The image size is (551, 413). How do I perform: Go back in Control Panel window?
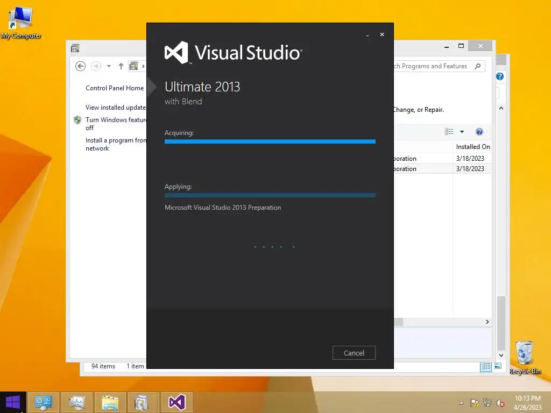pos(81,66)
